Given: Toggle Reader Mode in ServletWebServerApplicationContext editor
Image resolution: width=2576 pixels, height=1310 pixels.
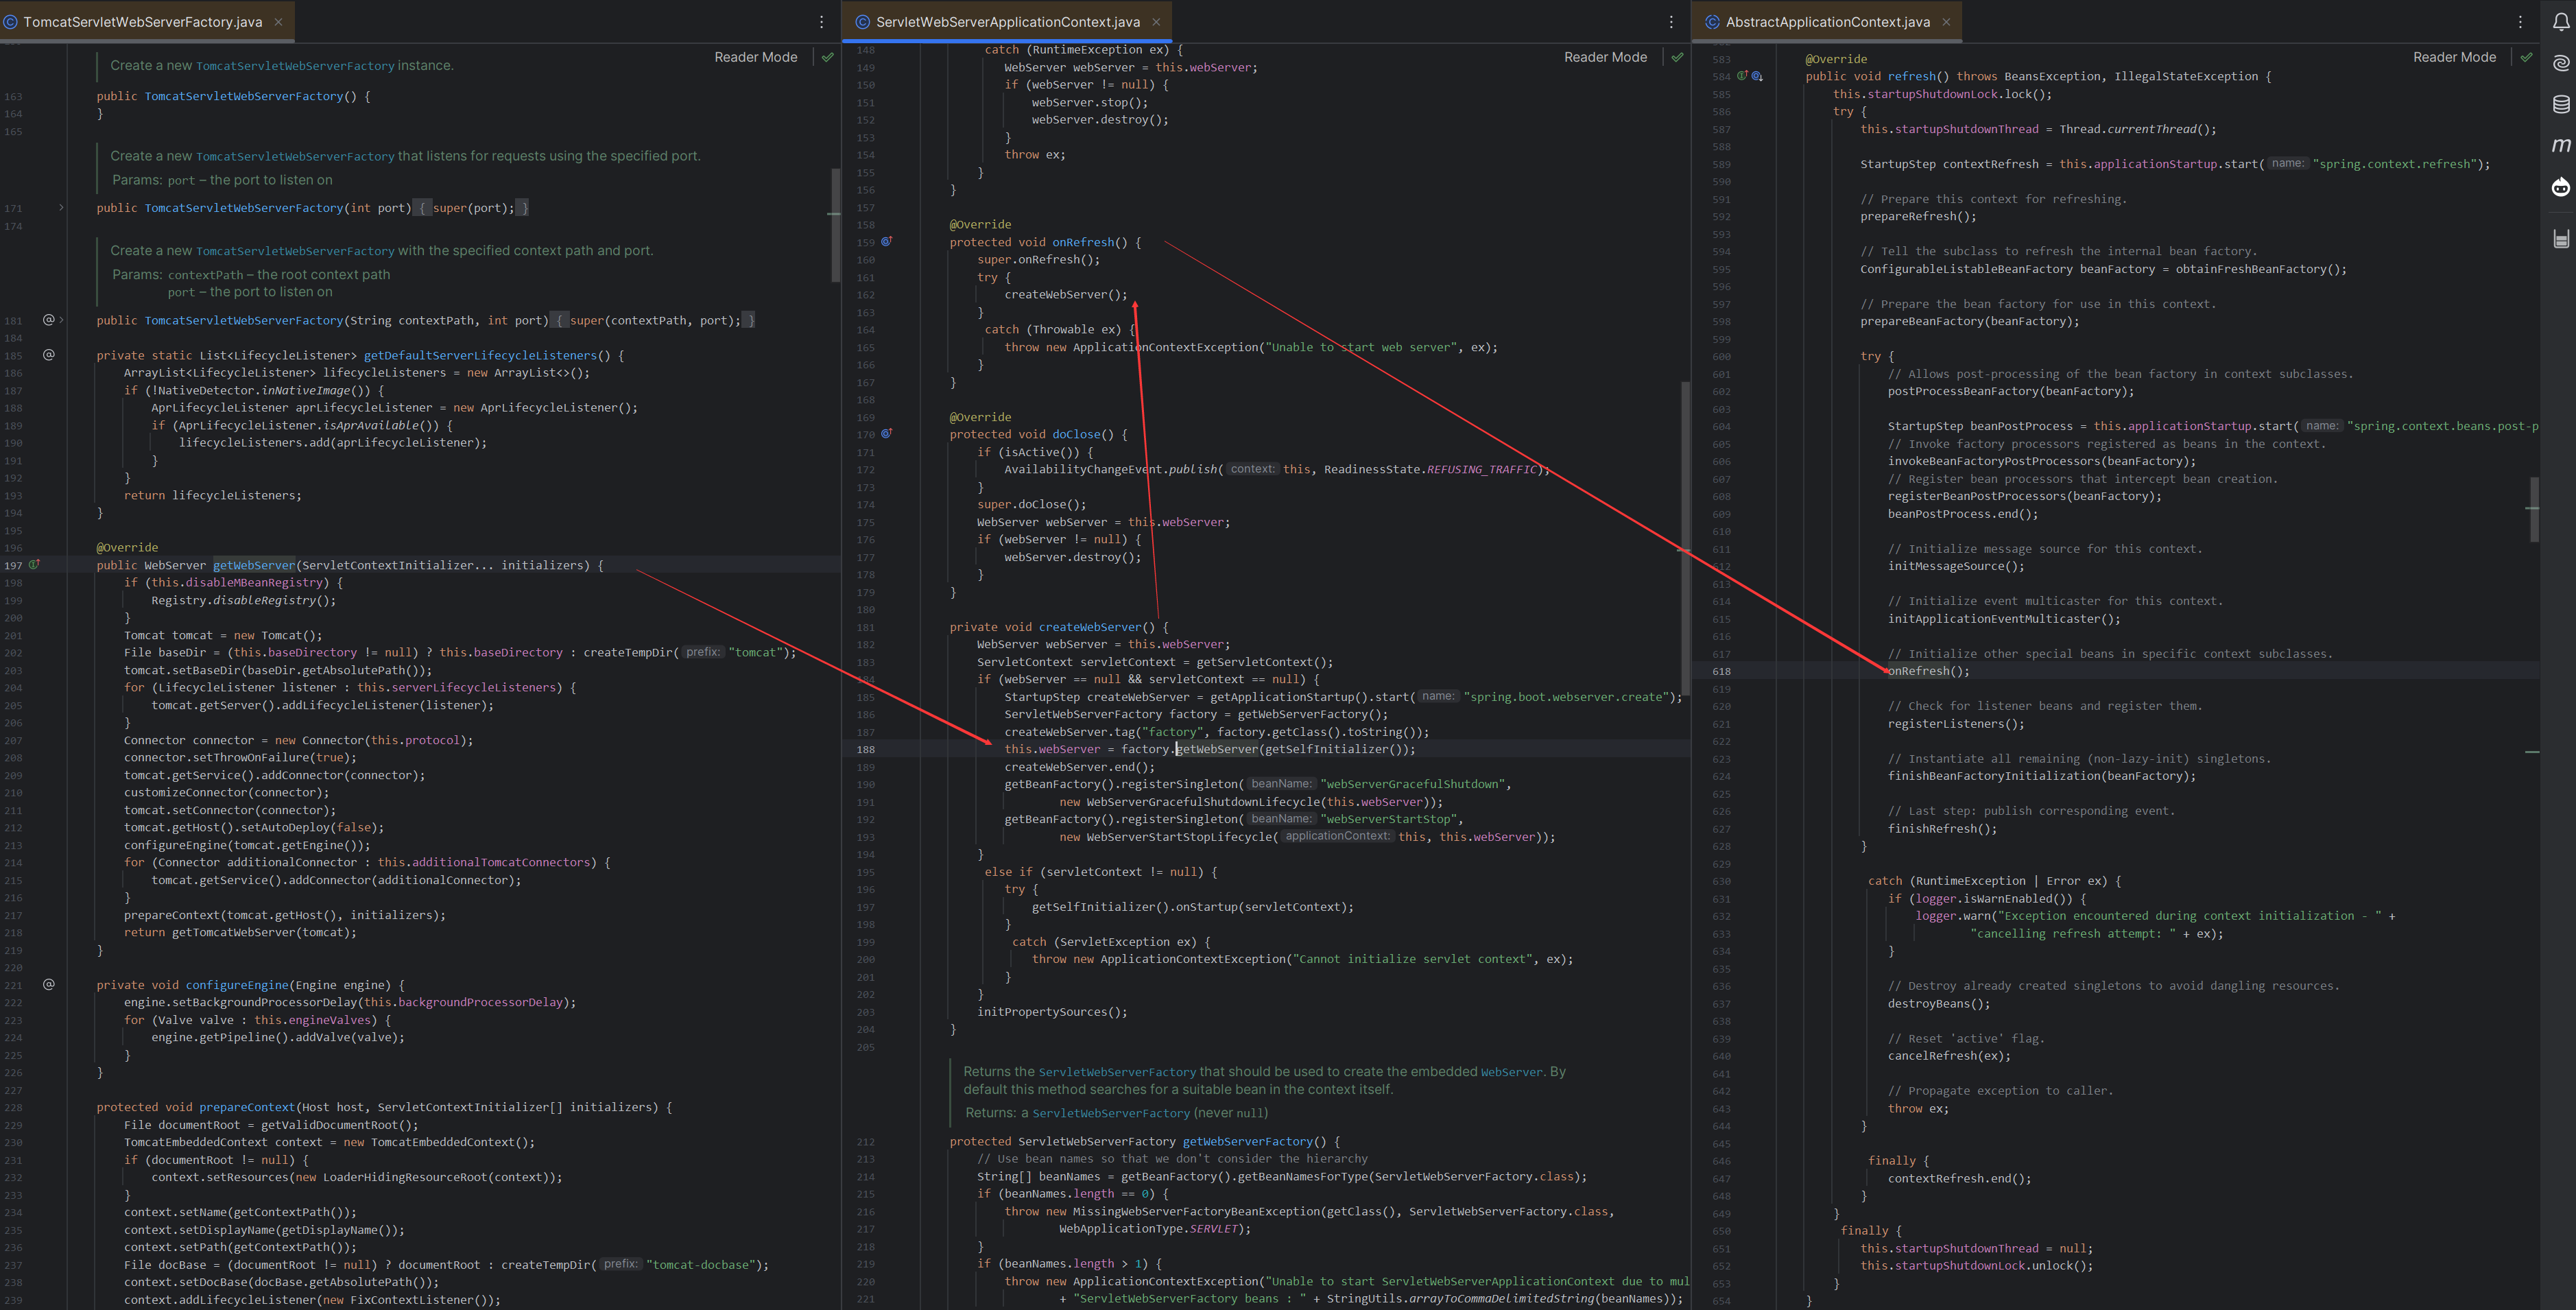Looking at the screenshot, I should [x=1605, y=57].
